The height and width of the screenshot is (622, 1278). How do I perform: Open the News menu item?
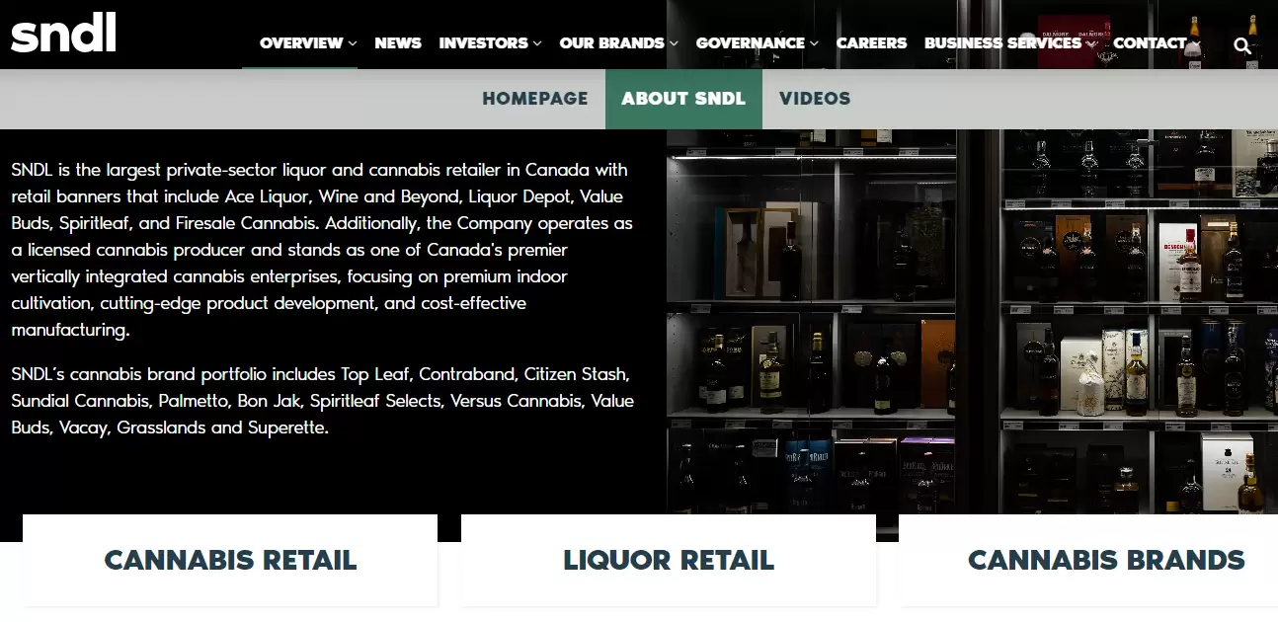(398, 43)
